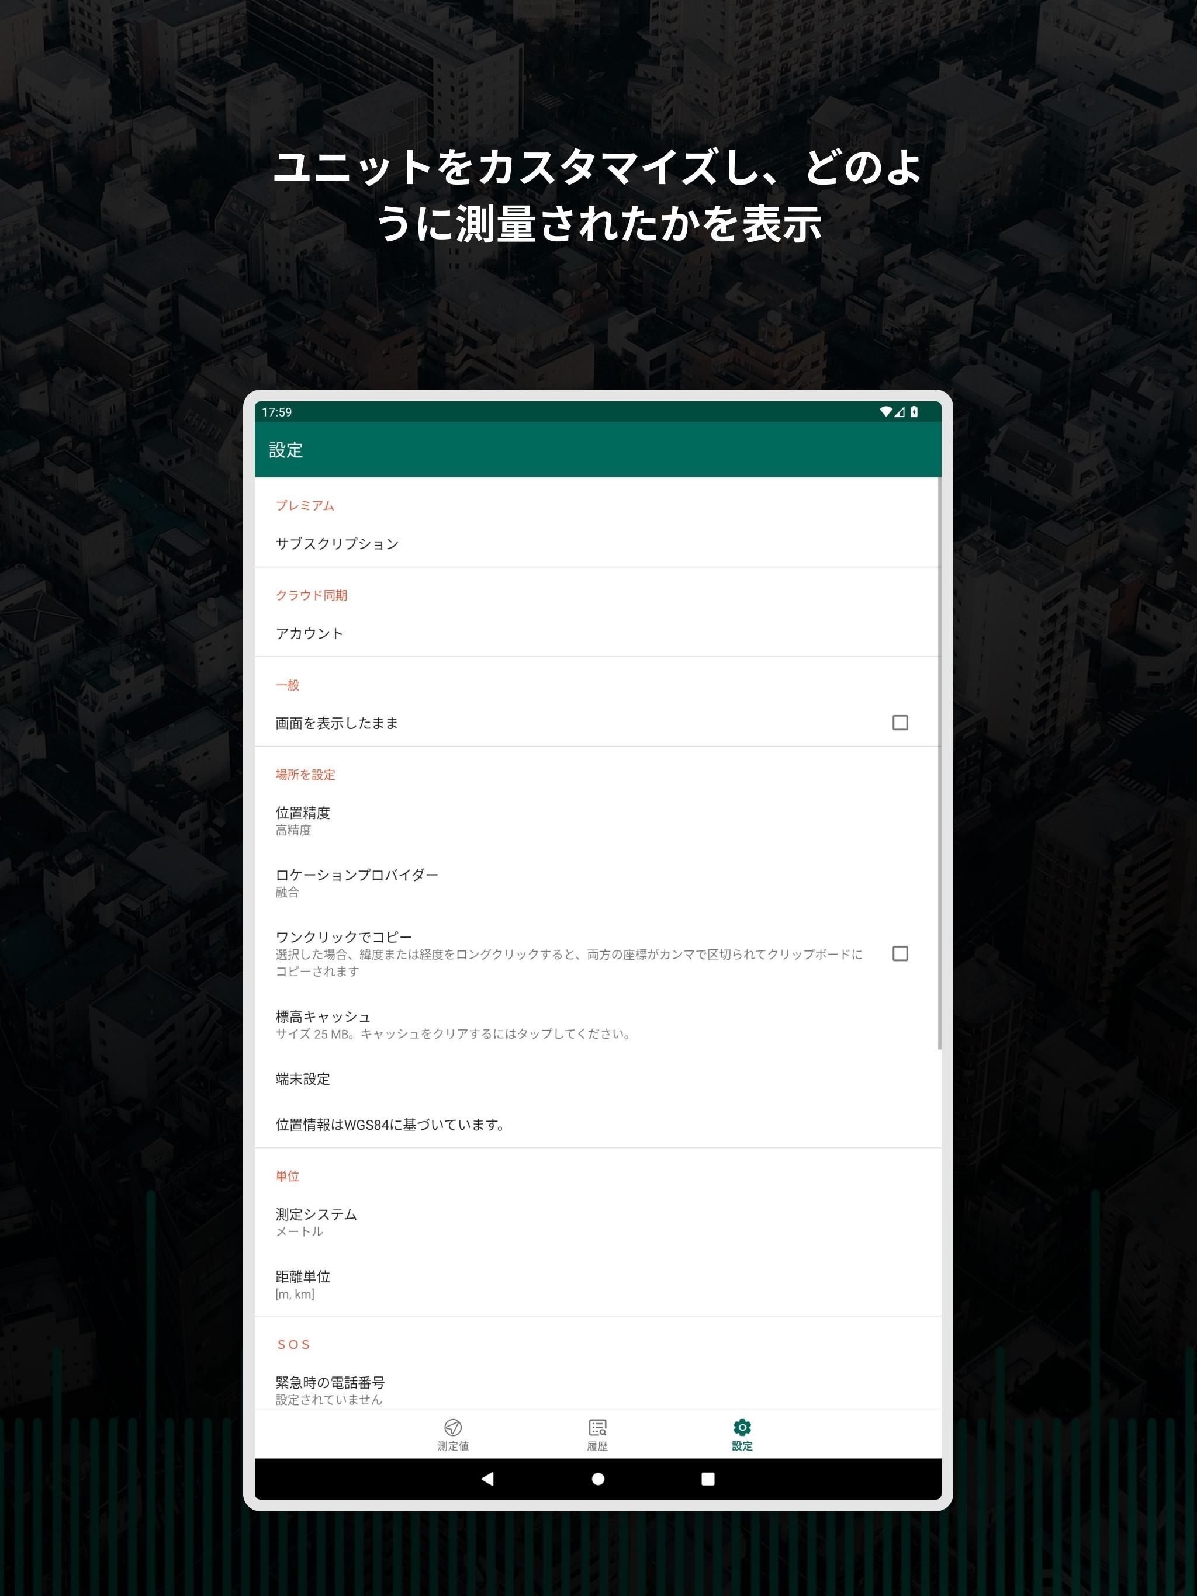Tap the Android home circle button
The width and height of the screenshot is (1197, 1596).
[x=598, y=1479]
